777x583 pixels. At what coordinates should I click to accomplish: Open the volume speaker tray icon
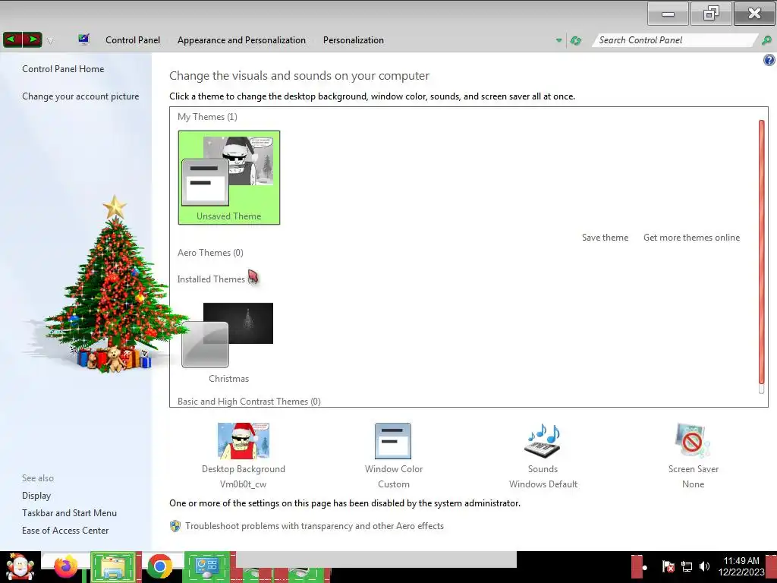tap(704, 566)
